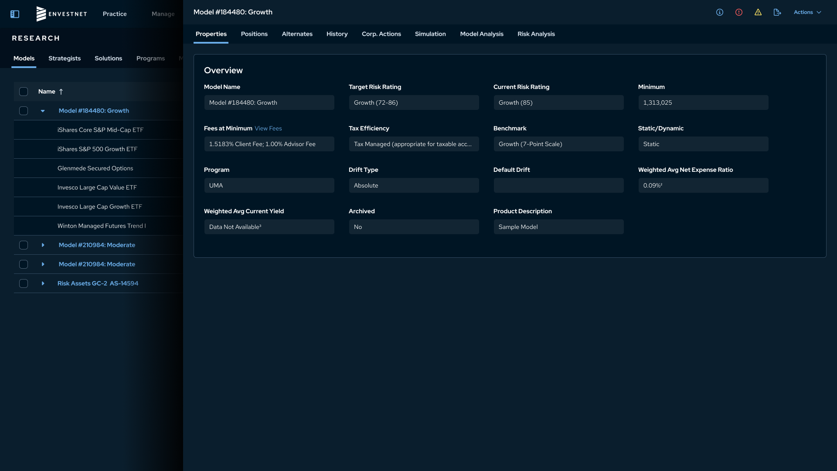Select Glenmede Secured Options row
Image resolution: width=837 pixels, height=471 pixels.
pyautogui.click(x=99, y=168)
